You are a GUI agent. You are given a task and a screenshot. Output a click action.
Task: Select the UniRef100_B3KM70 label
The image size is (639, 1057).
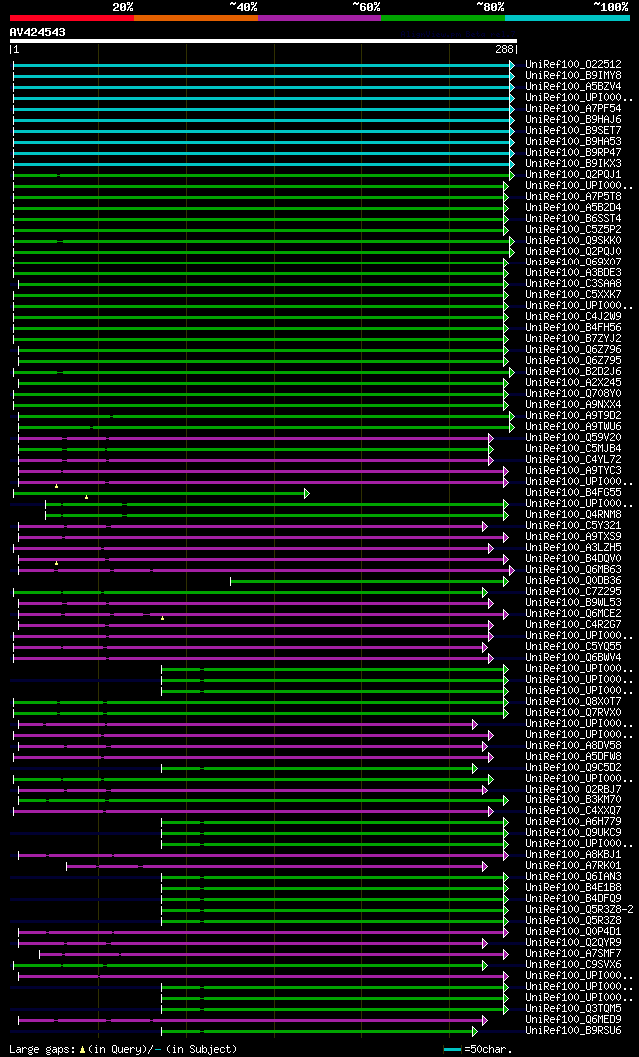[x=574, y=800]
